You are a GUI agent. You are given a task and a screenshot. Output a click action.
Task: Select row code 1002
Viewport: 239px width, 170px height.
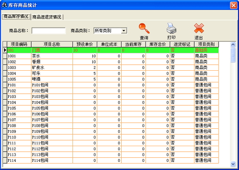pyautogui.click(x=19, y=62)
